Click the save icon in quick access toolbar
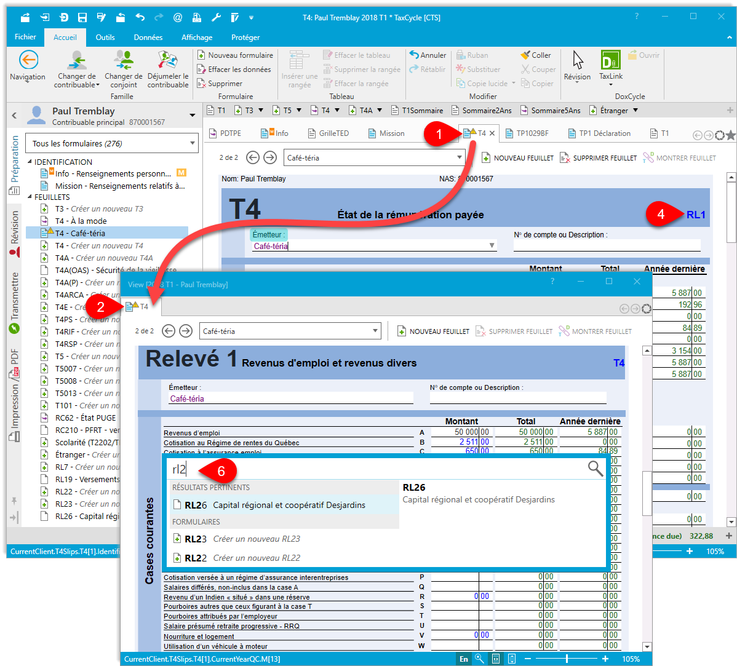Image resolution: width=737 pixels, height=666 pixels. coord(82,18)
